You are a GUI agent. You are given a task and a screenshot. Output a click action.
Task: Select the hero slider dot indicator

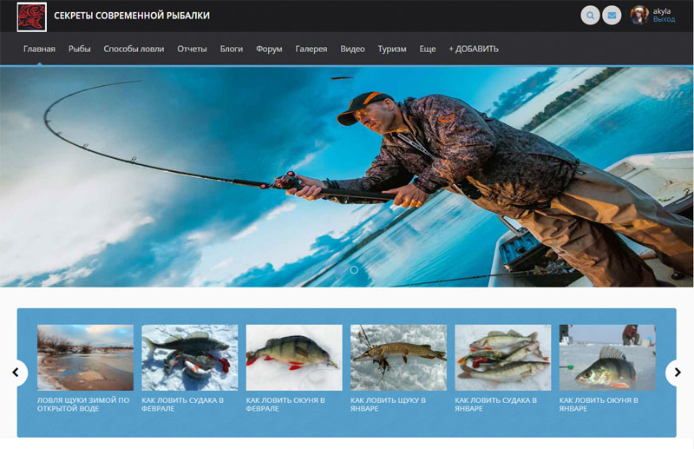[x=354, y=269]
